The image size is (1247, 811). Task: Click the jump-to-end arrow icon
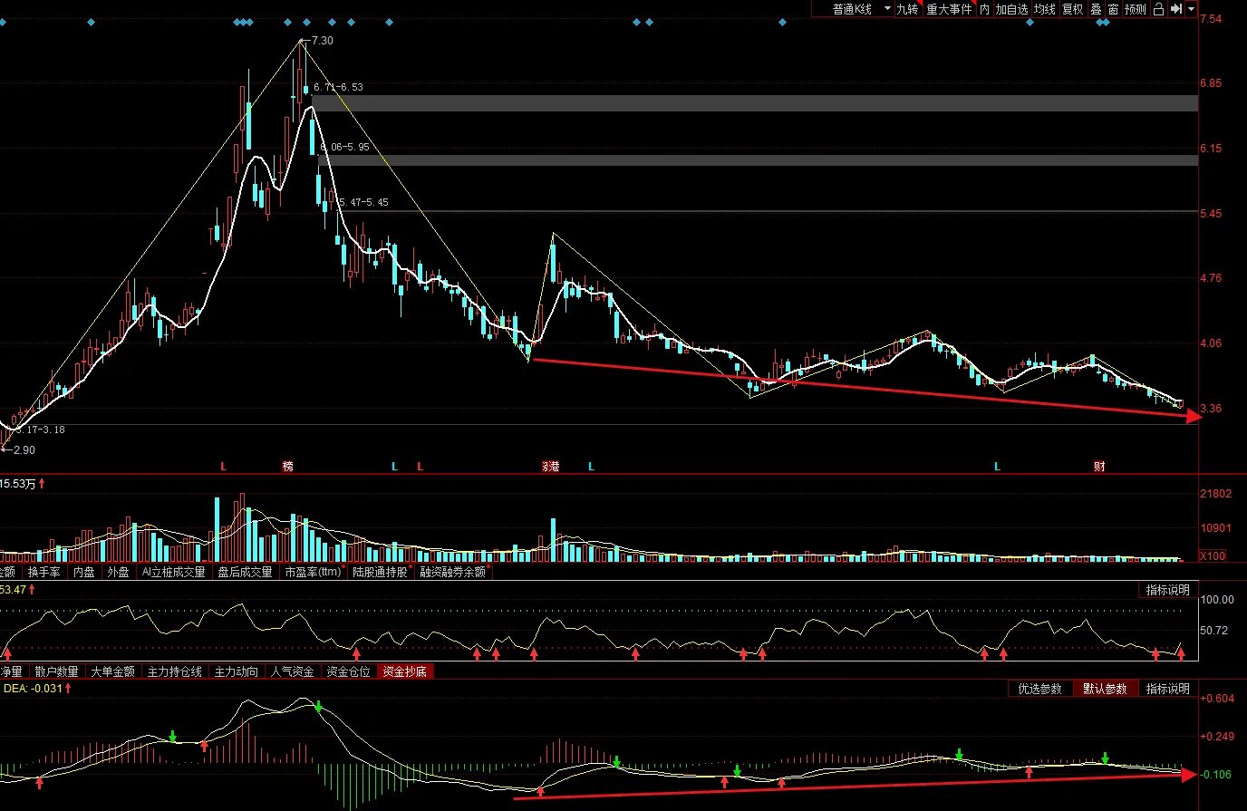pyautogui.click(x=1175, y=9)
